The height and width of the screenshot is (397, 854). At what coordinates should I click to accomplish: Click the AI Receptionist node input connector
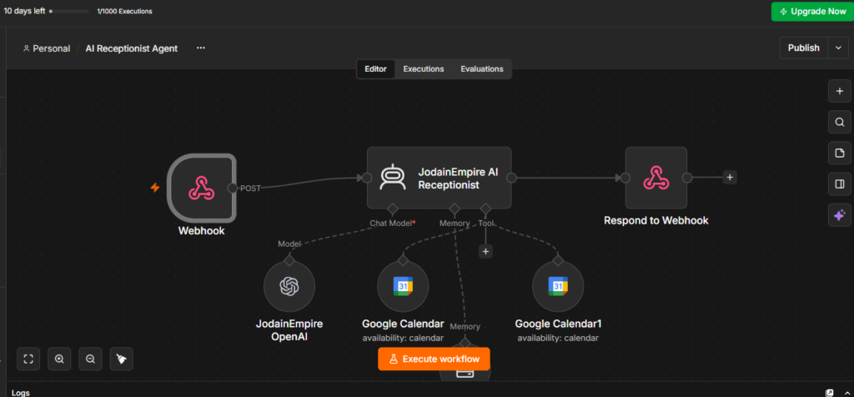pos(367,178)
